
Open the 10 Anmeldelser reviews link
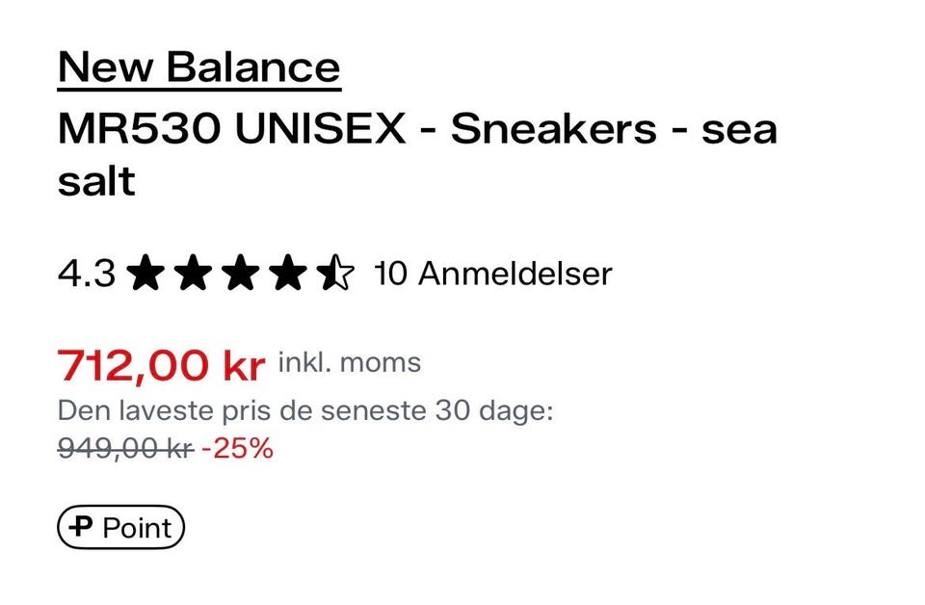click(491, 274)
